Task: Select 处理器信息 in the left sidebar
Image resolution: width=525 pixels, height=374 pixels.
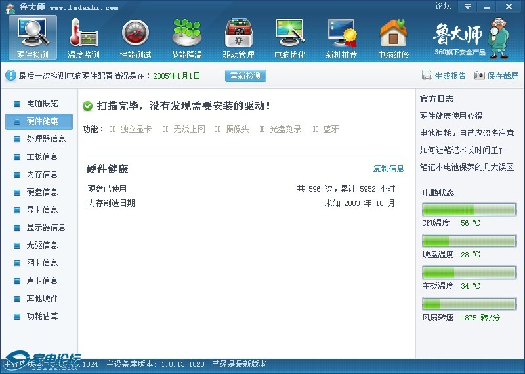Action: point(46,139)
